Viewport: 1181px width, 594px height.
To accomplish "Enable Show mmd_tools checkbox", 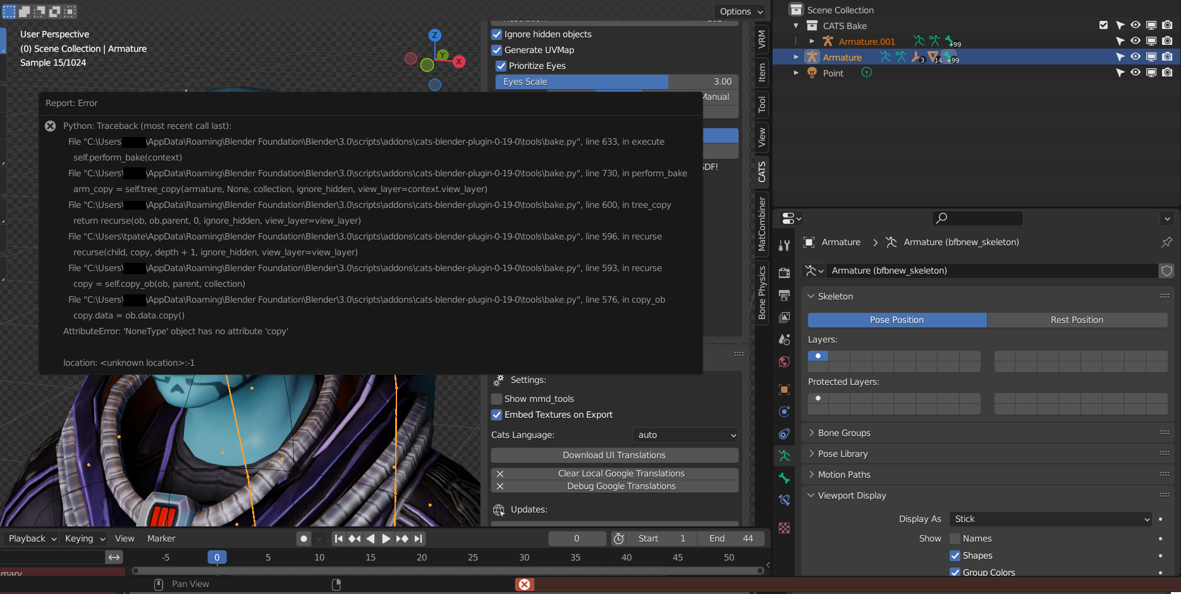I will (x=497, y=399).
